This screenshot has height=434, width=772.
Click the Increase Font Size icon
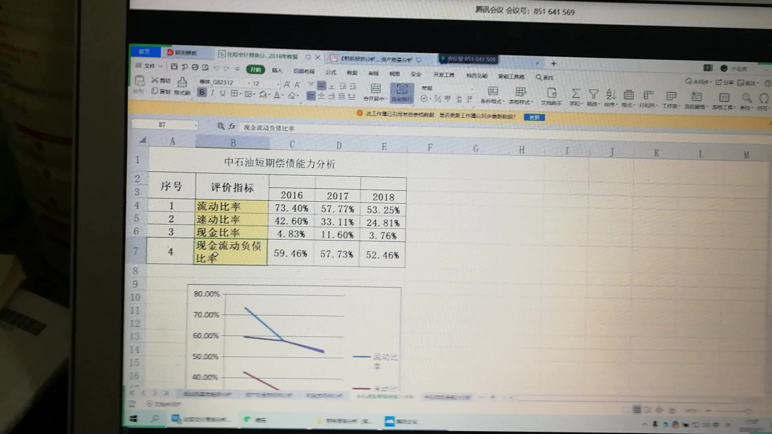286,84
